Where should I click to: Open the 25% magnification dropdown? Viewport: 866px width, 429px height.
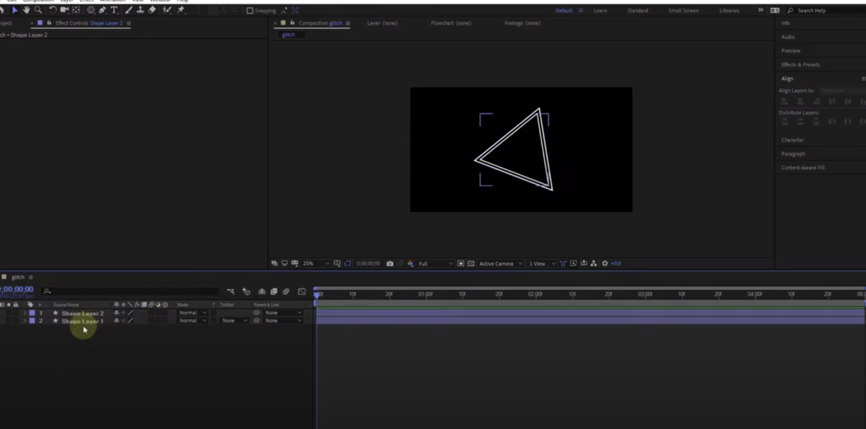(x=315, y=263)
